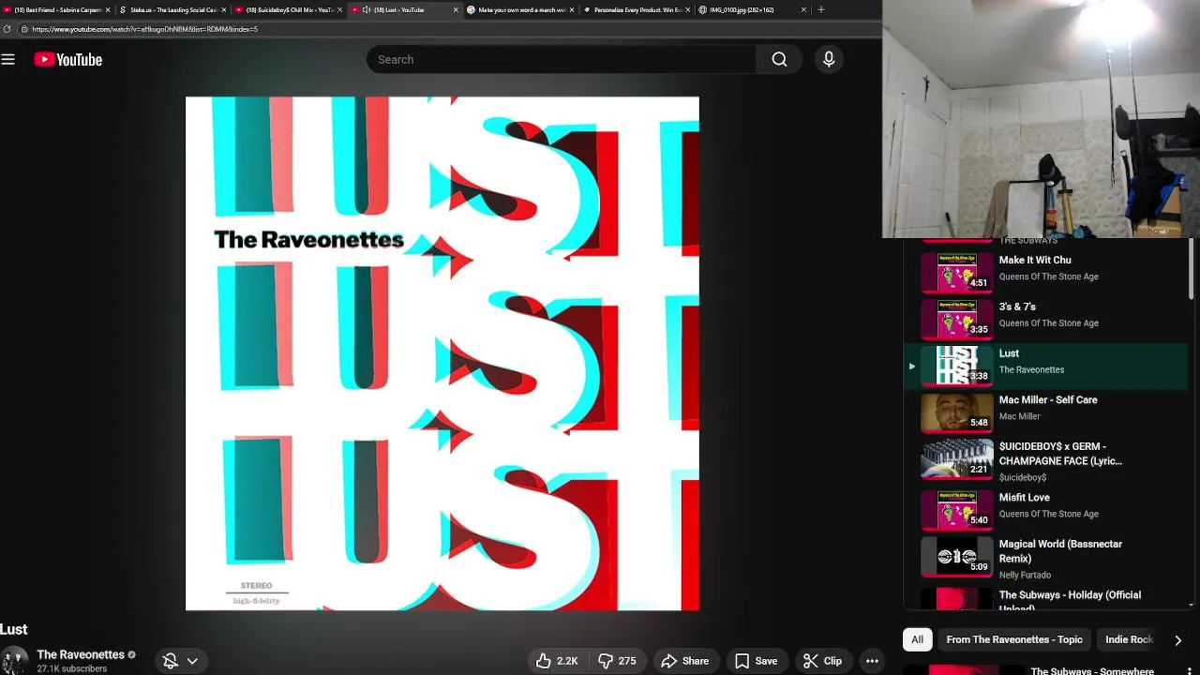
Task: Click the Mac Miller - Self Care title
Action: tap(1048, 399)
